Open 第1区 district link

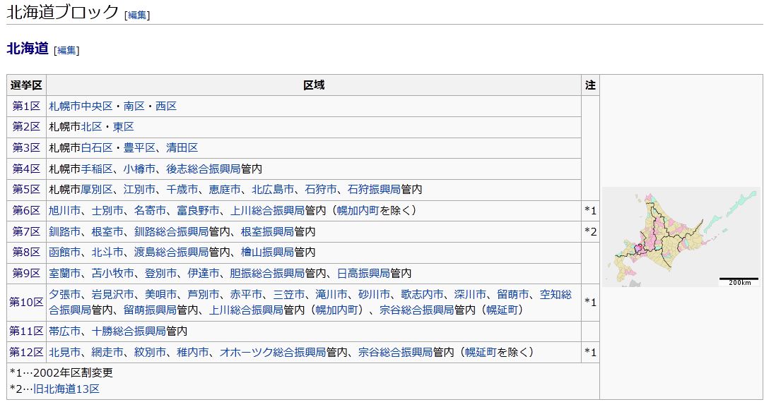point(26,106)
